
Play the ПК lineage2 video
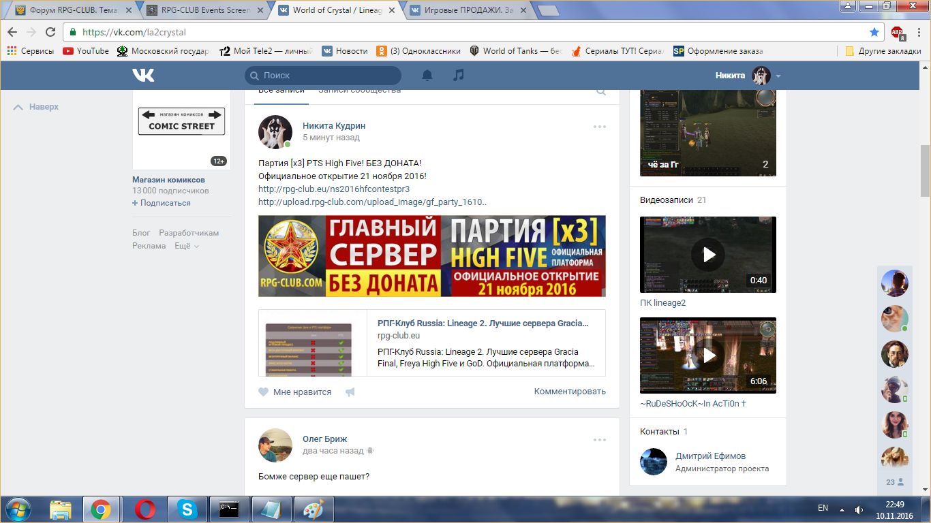pos(707,255)
